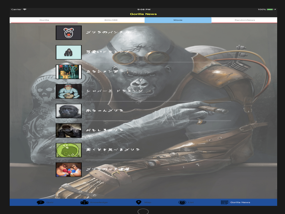Select the "おもしろゴリラ" video title
Screen dimensions: 285x214
point(105,130)
